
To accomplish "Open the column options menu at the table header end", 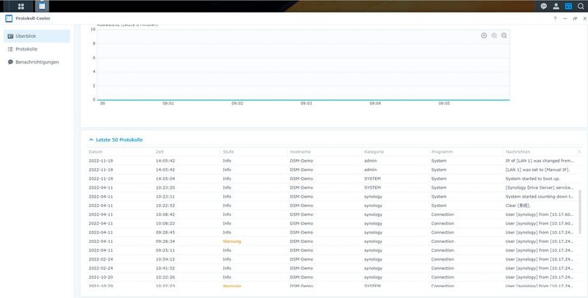I will 579,152.
